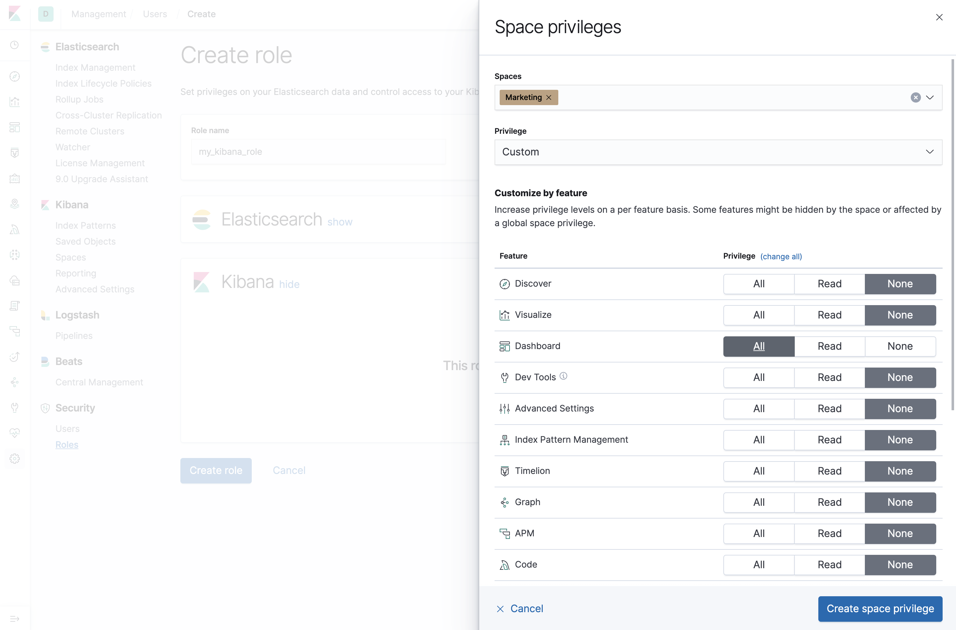956x630 pixels.
Task: Click the Management breadcrumb
Action: pyautogui.click(x=98, y=14)
